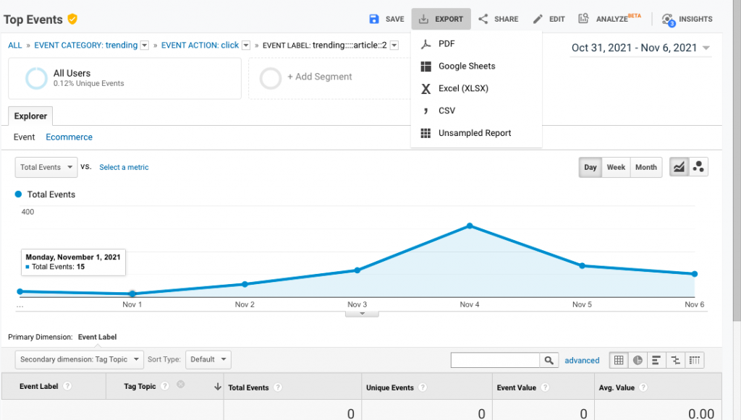
Task: Select the performance bar view icon
Action: [x=656, y=360]
